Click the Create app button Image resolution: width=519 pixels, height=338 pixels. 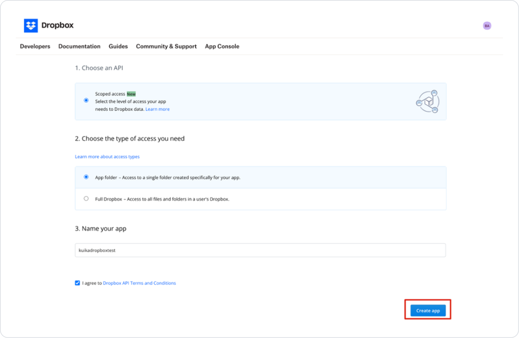point(428,311)
